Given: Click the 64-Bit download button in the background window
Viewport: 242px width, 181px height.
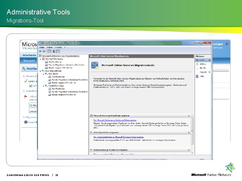Looking at the screenshot, I should tap(33, 111).
